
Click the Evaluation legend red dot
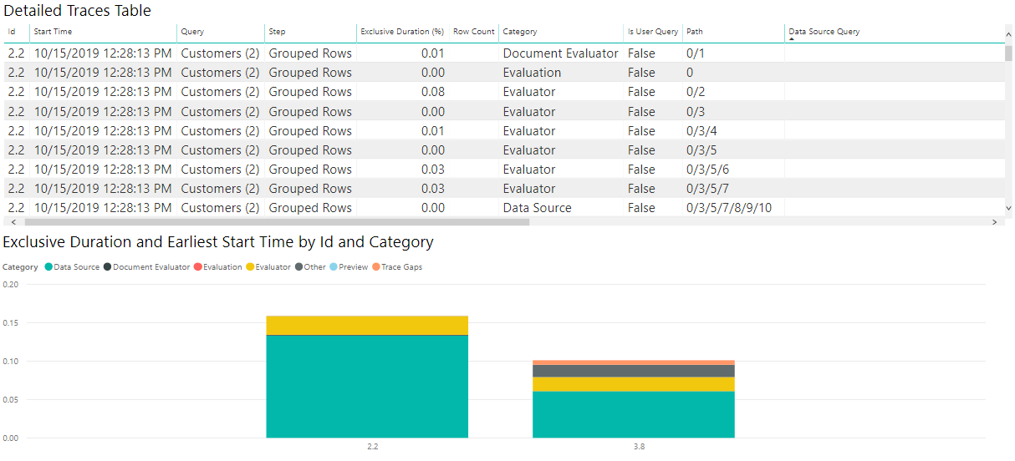[x=197, y=267]
